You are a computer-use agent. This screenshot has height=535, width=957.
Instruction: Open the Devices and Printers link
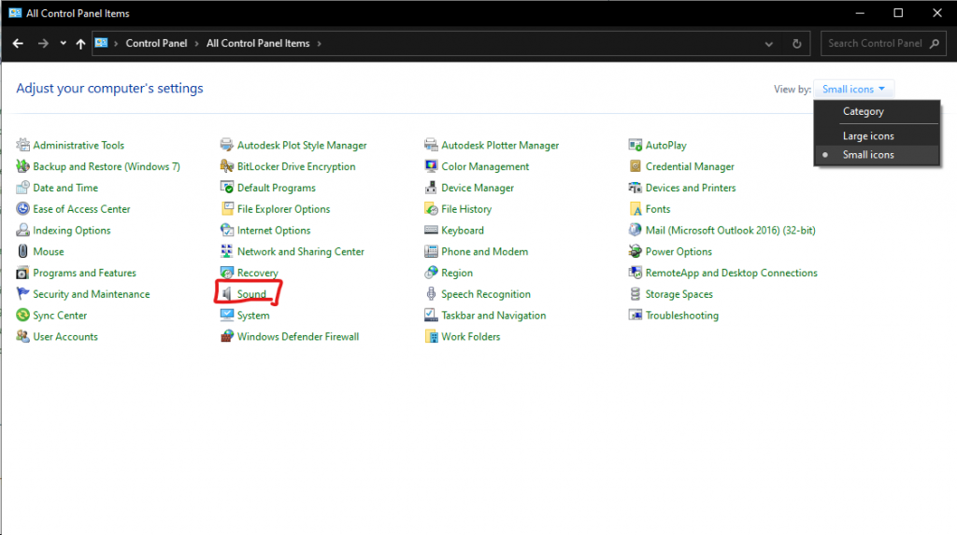[x=691, y=188]
